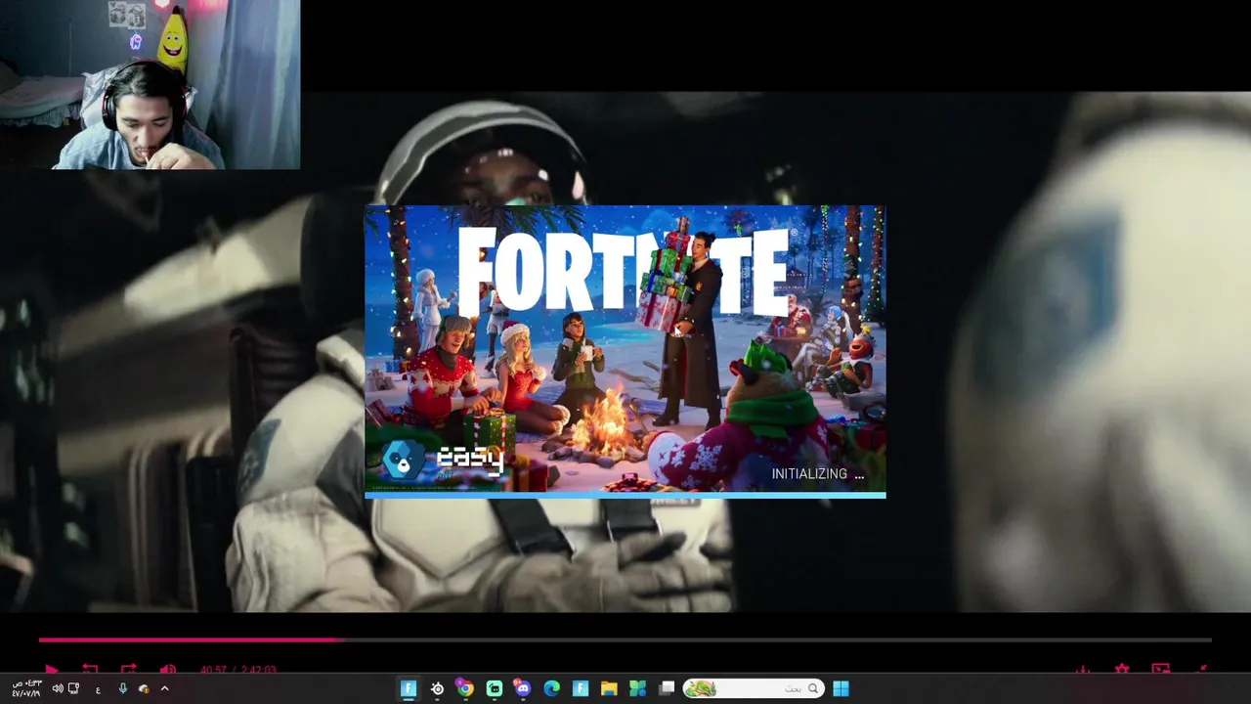Screen dimensions: 1251x704
Task: Seek on the video progress bar
Action: coord(625,639)
